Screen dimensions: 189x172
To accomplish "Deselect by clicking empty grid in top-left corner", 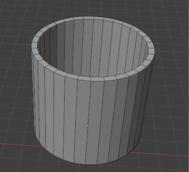I will pos(11,11).
